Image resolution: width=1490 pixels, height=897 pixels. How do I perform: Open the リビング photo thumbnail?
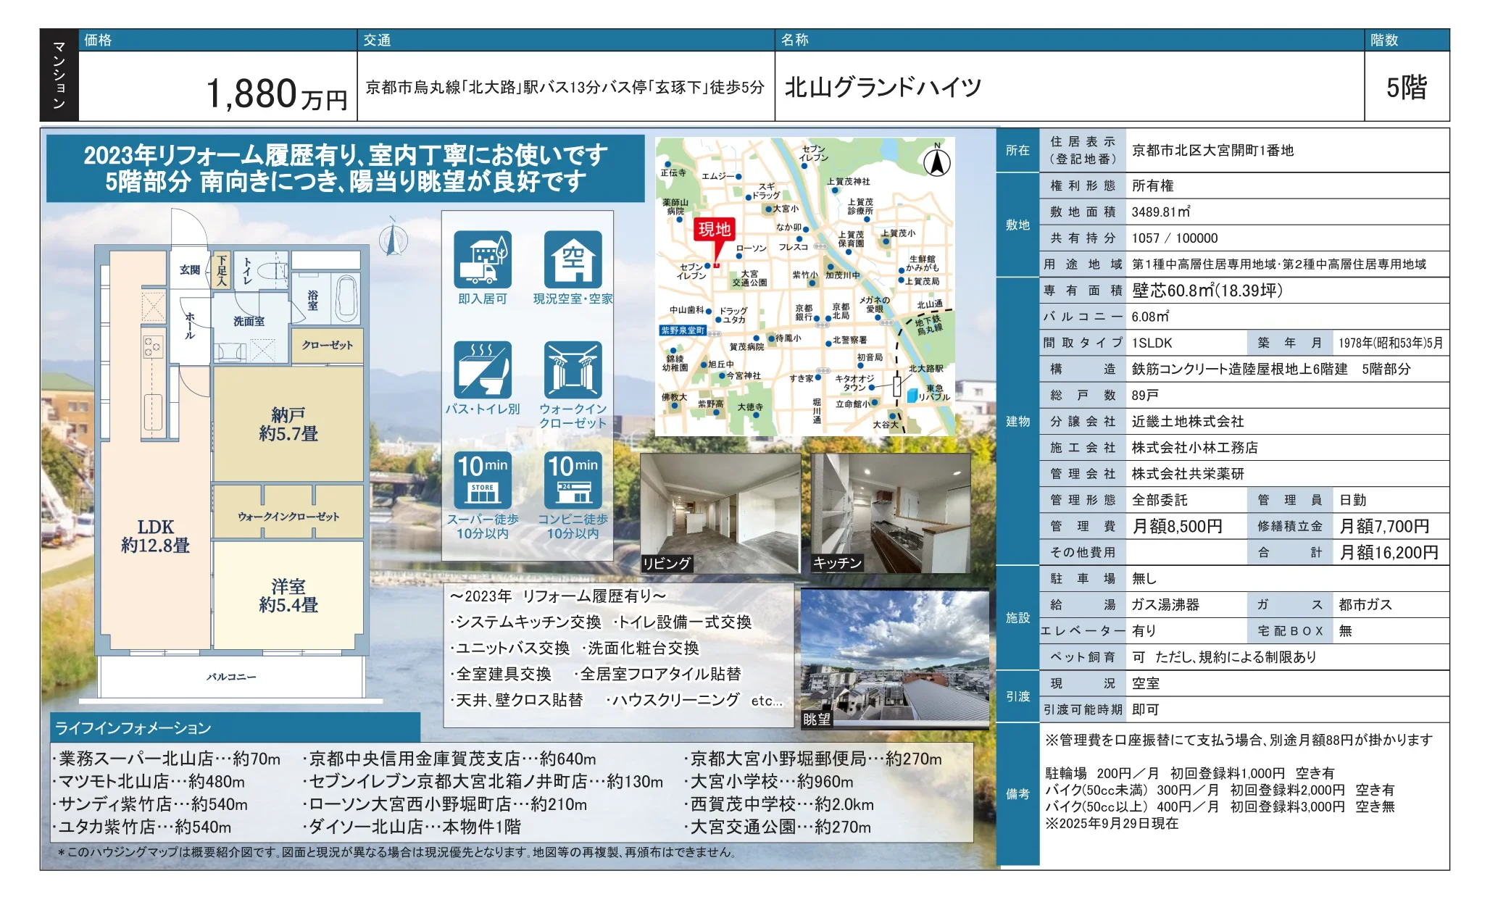pos(720,513)
